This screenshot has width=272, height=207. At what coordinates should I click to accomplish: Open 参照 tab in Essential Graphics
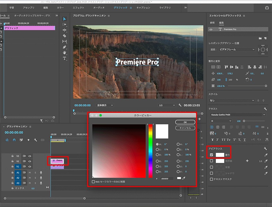(212, 23)
